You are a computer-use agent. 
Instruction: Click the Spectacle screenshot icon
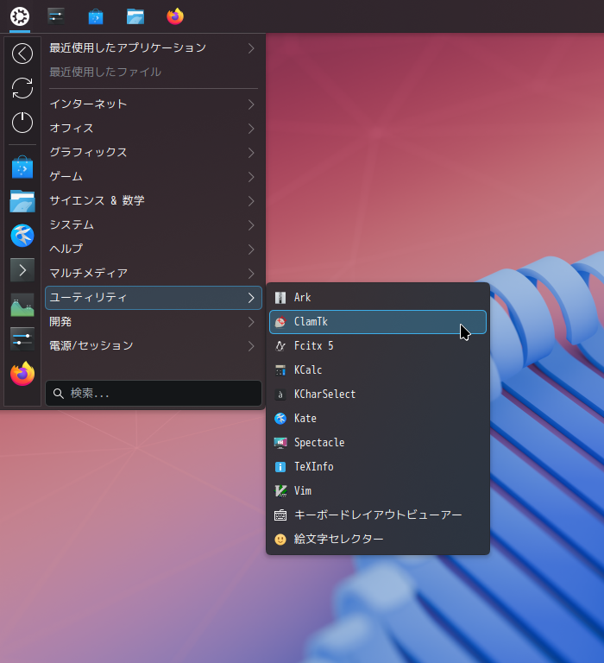280,443
